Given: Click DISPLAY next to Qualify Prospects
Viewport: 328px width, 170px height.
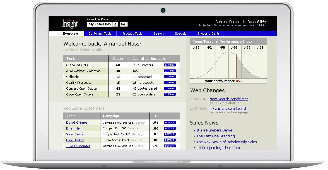Looking at the screenshot, I should (170, 82).
